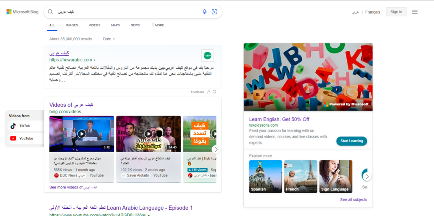Switch to the IMAGES tab
This screenshot has height=216, width=434.
pos(72,25)
